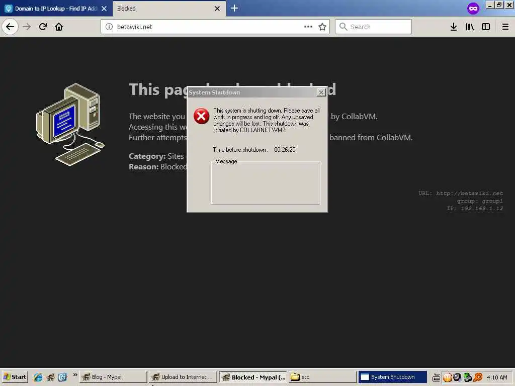Expand the quick launch chevron

click(x=75, y=375)
